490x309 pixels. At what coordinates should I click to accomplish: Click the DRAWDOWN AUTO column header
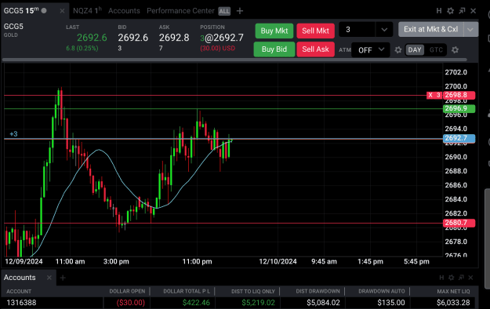point(382,292)
